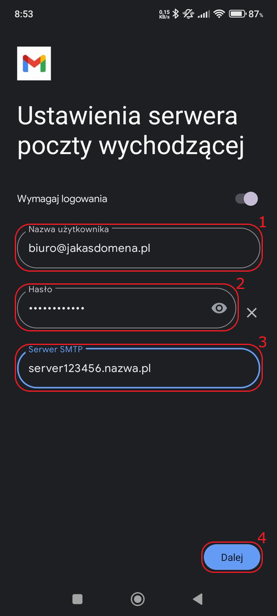Screen dimensions: 277x616
Task: Show password with the eye icon
Action: point(219,309)
